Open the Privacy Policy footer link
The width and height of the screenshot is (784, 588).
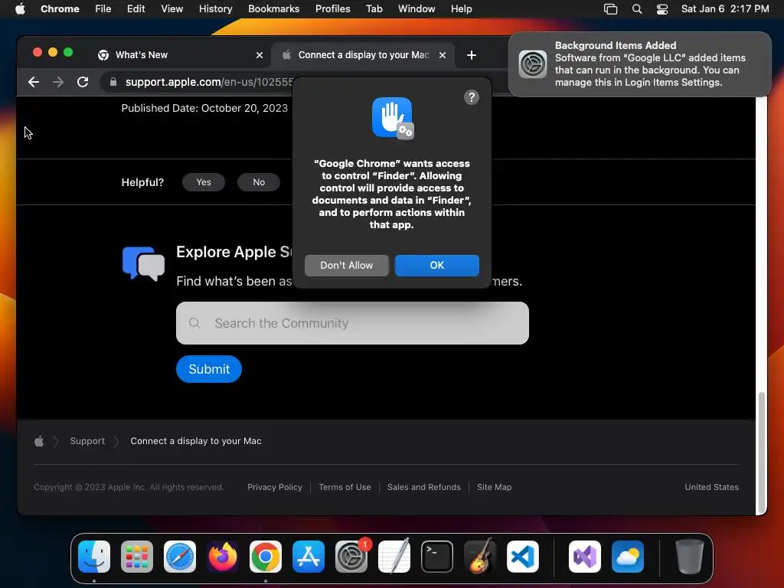(275, 487)
